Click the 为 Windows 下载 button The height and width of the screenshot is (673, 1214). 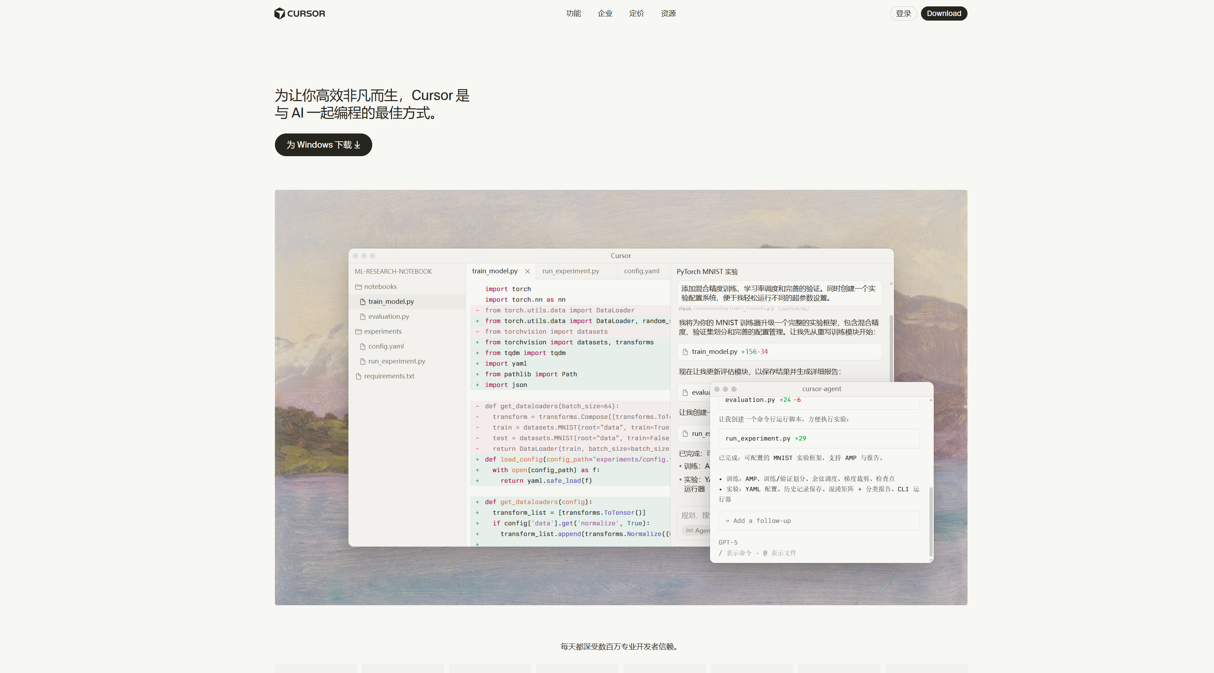point(323,145)
